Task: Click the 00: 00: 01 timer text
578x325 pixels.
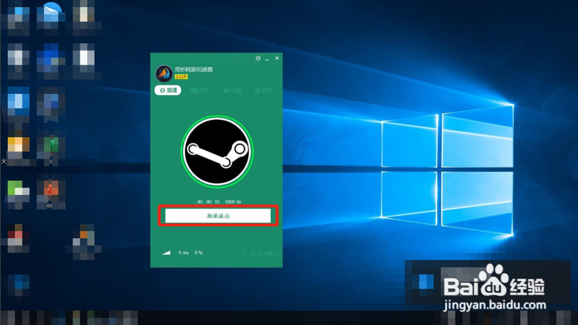Action: 209,202
